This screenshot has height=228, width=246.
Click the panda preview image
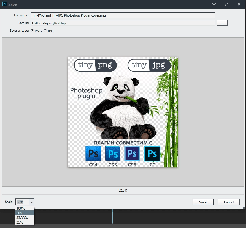(123, 112)
